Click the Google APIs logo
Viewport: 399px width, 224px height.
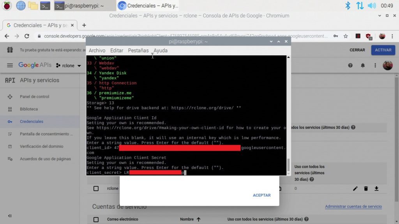coord(35,65)
